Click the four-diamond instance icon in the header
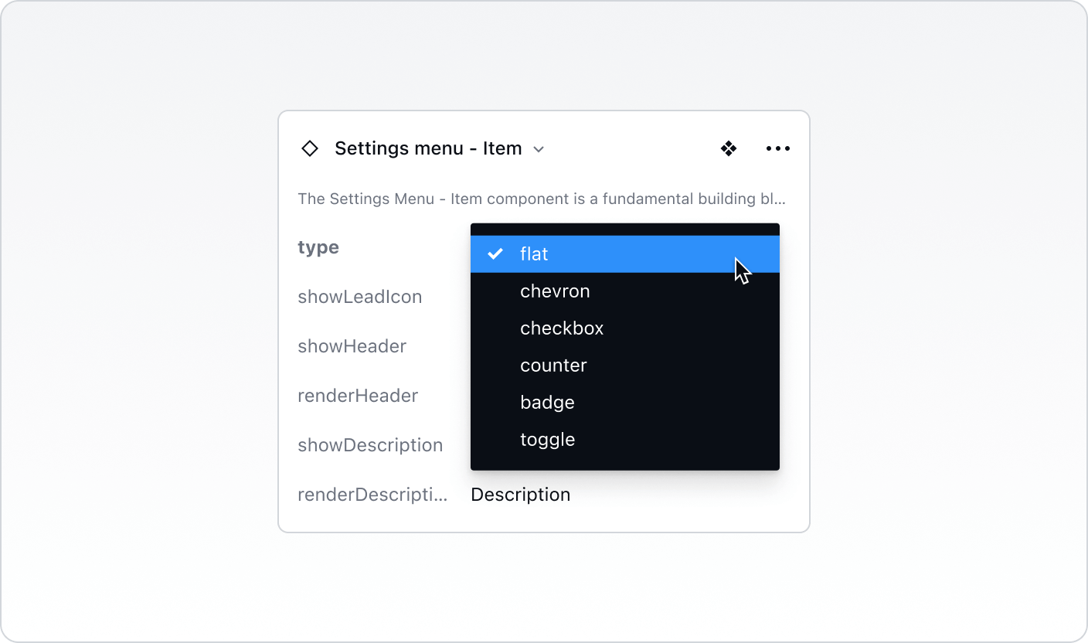The height and width of the screenshot is (643, 1088). pos(729,148)
